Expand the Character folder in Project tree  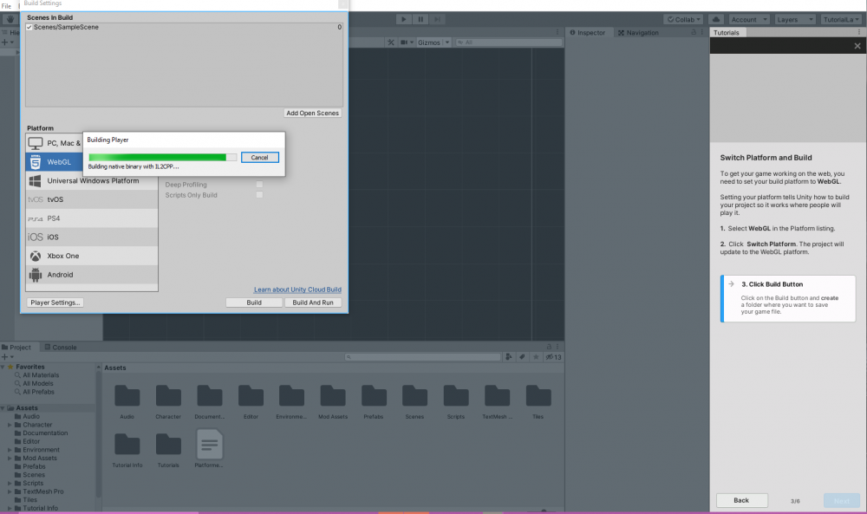click(x=10, y=425)
